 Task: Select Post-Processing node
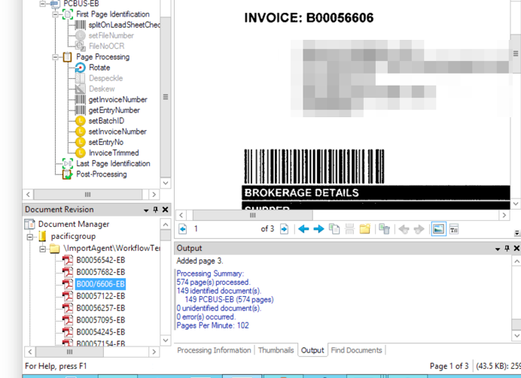coord(102,174)
